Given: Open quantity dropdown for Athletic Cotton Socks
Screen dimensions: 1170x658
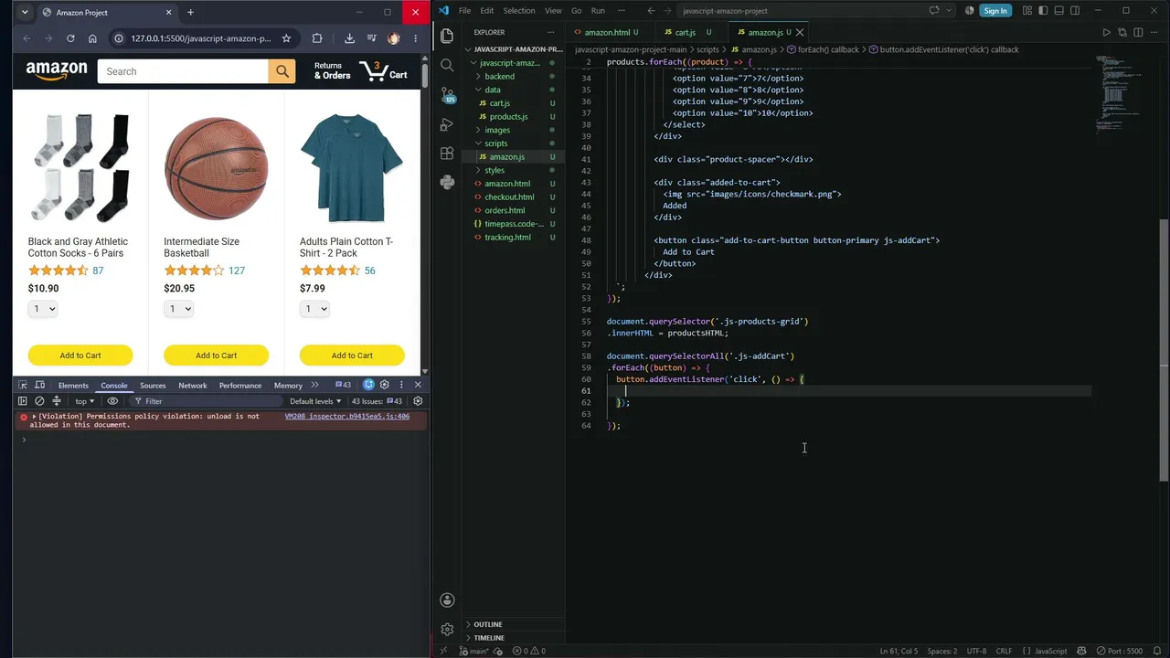Looking at the screenshot, I should [43, 309].
